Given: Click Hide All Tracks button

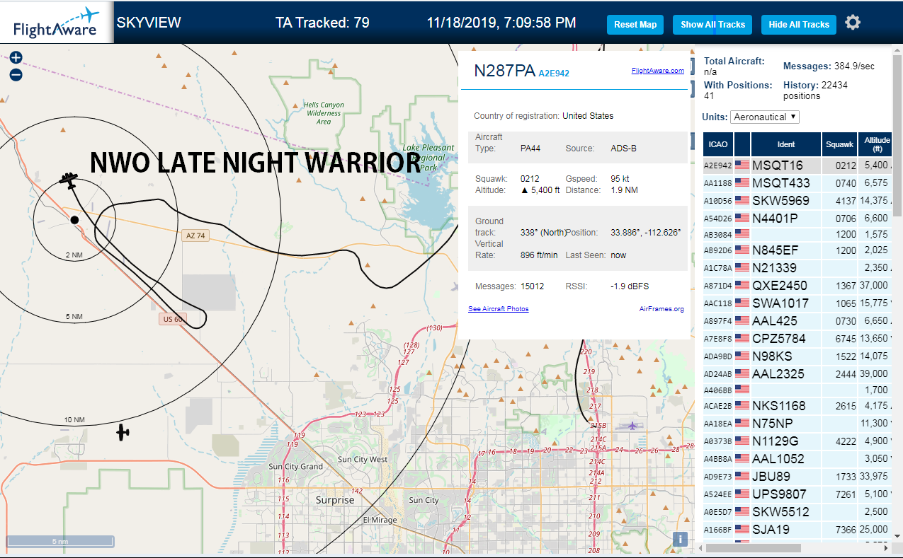Looking at the screenshot, I should click(x=799, y=25).
